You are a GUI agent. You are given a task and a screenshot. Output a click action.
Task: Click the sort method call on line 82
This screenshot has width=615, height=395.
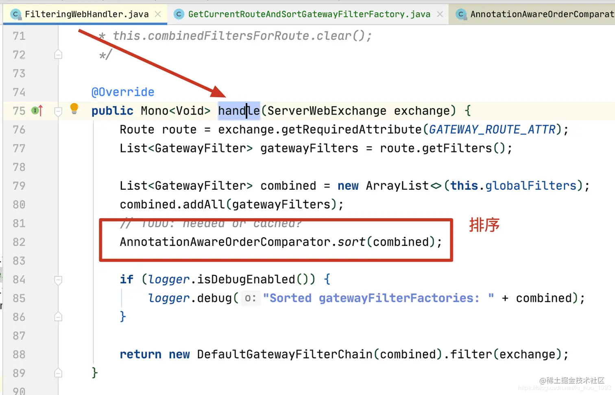351,242
